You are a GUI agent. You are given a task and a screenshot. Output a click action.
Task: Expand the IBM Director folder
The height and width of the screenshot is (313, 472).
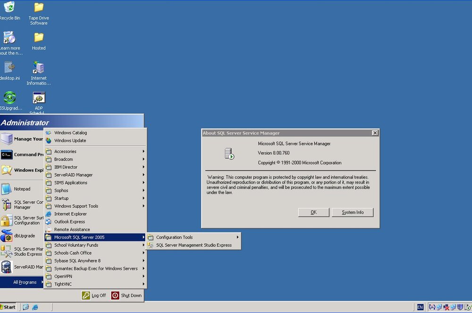pyautogui.click(x=96, y=167)
